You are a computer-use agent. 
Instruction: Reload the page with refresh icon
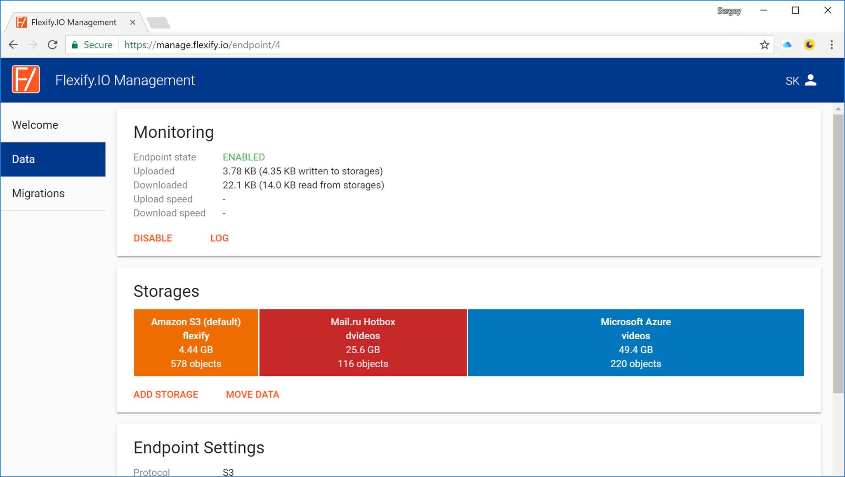click(52, 45)
